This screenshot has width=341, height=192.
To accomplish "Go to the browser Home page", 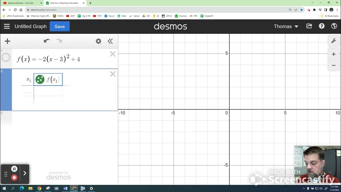I will click(21, 10).
